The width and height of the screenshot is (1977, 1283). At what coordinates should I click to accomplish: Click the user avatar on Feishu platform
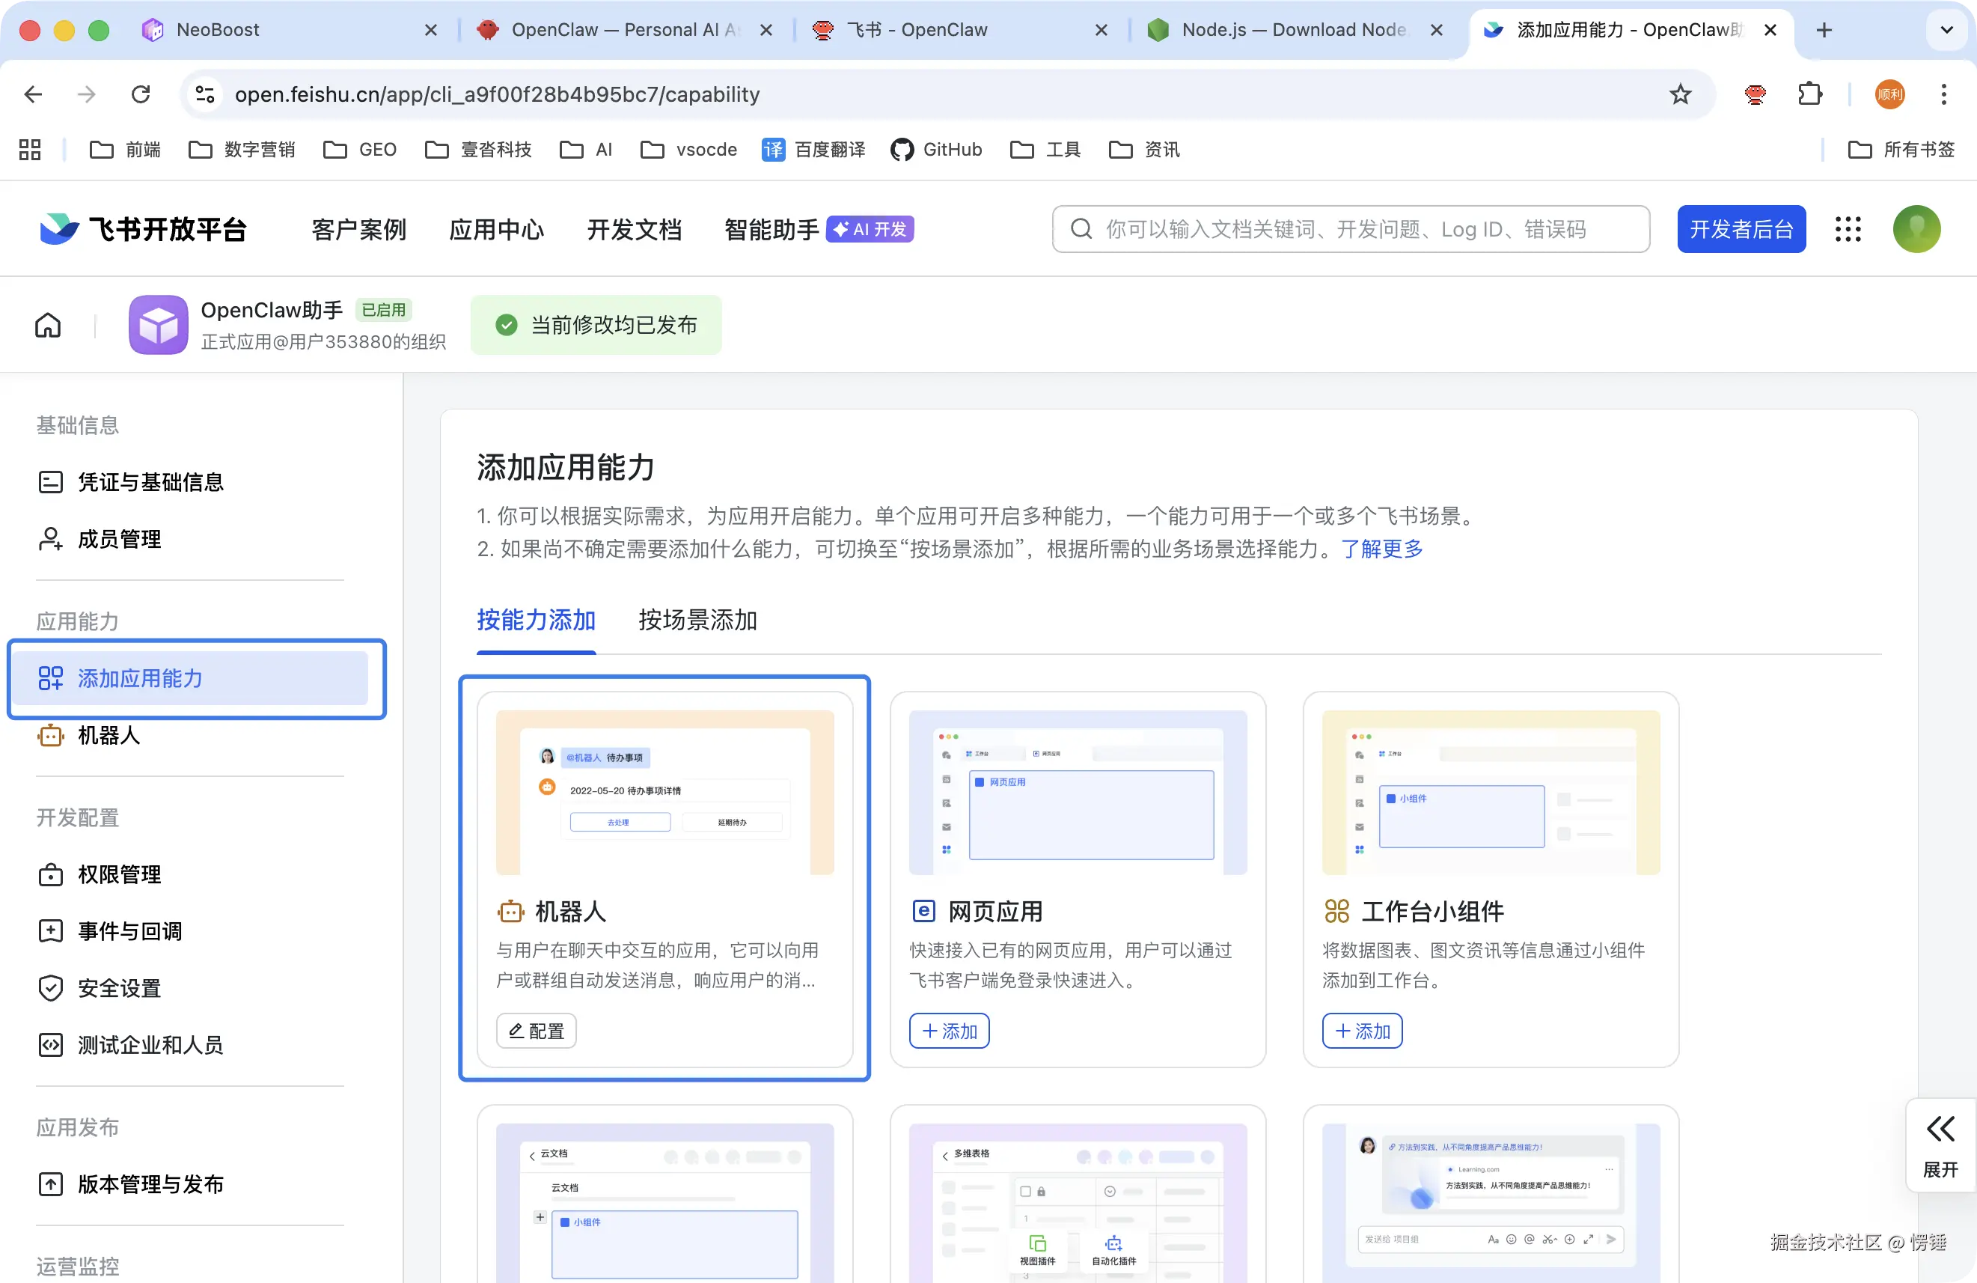(1916, 229)
